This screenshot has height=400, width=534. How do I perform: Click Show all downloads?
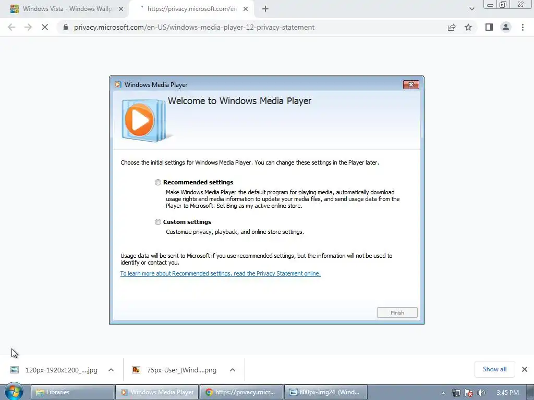494,369
